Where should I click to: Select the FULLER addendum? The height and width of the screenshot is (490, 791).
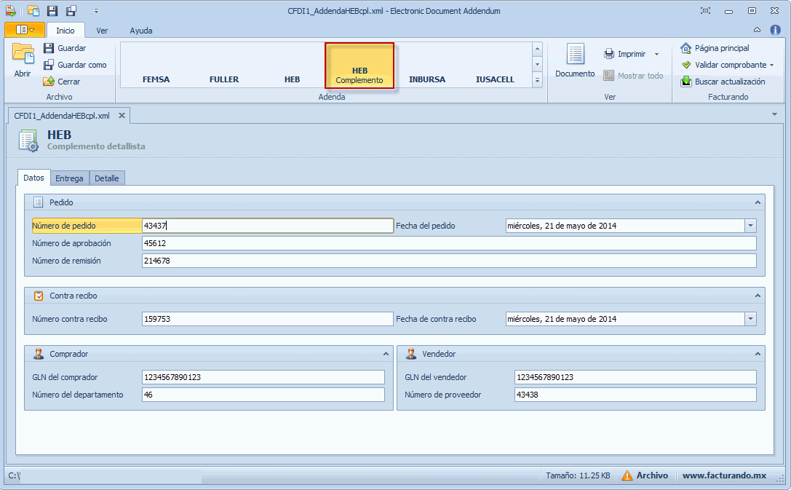coord(224,66)
